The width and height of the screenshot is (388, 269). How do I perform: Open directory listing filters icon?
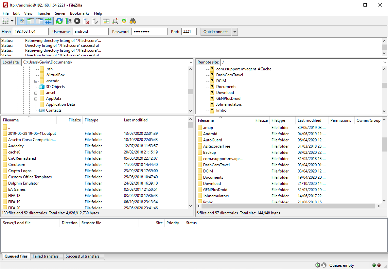[106, 21]
